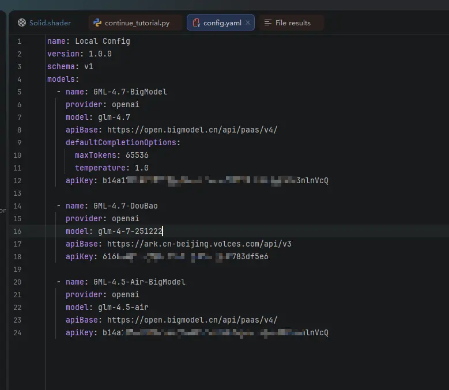The image size is (449, 390).
Task: Open the continue_tutorial.py tab
Action: tap(135, 22)
